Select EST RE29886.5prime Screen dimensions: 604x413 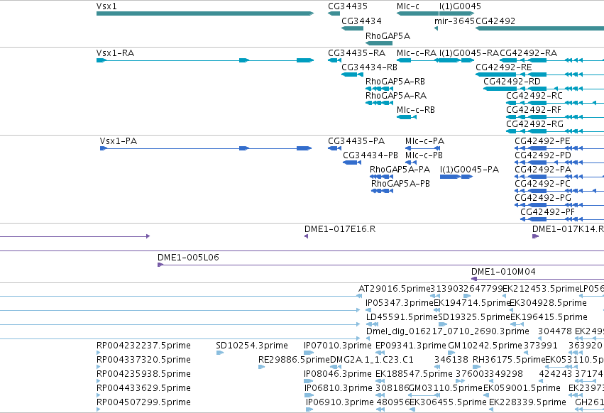click(261, 367)
